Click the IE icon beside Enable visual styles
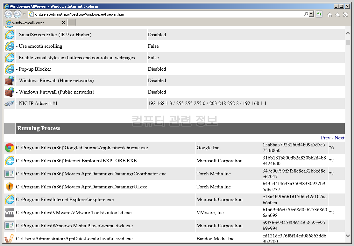This screenshot has height=246, width=354. 10,58
